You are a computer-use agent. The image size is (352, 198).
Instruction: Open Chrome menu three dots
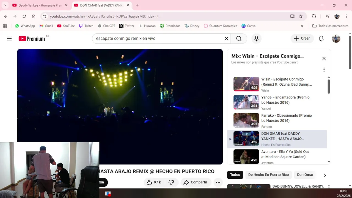(346, 16)
